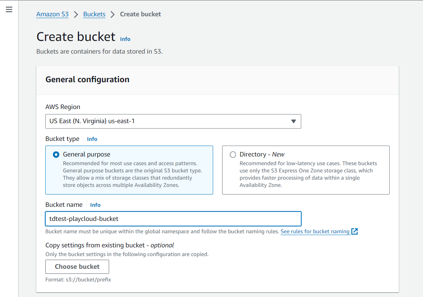
Task: Expand the US East (N. Virginia) region selector
Action: click(173, 121)
